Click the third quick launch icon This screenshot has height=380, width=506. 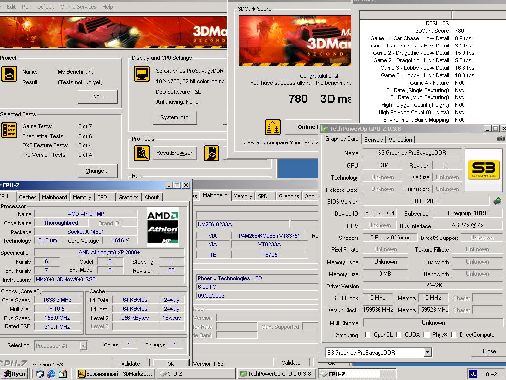click(x=63, y=374)
